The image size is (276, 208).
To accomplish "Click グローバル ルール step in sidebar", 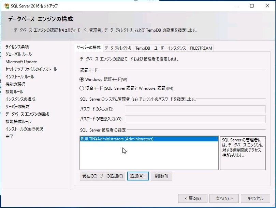I will pos(18,54).
